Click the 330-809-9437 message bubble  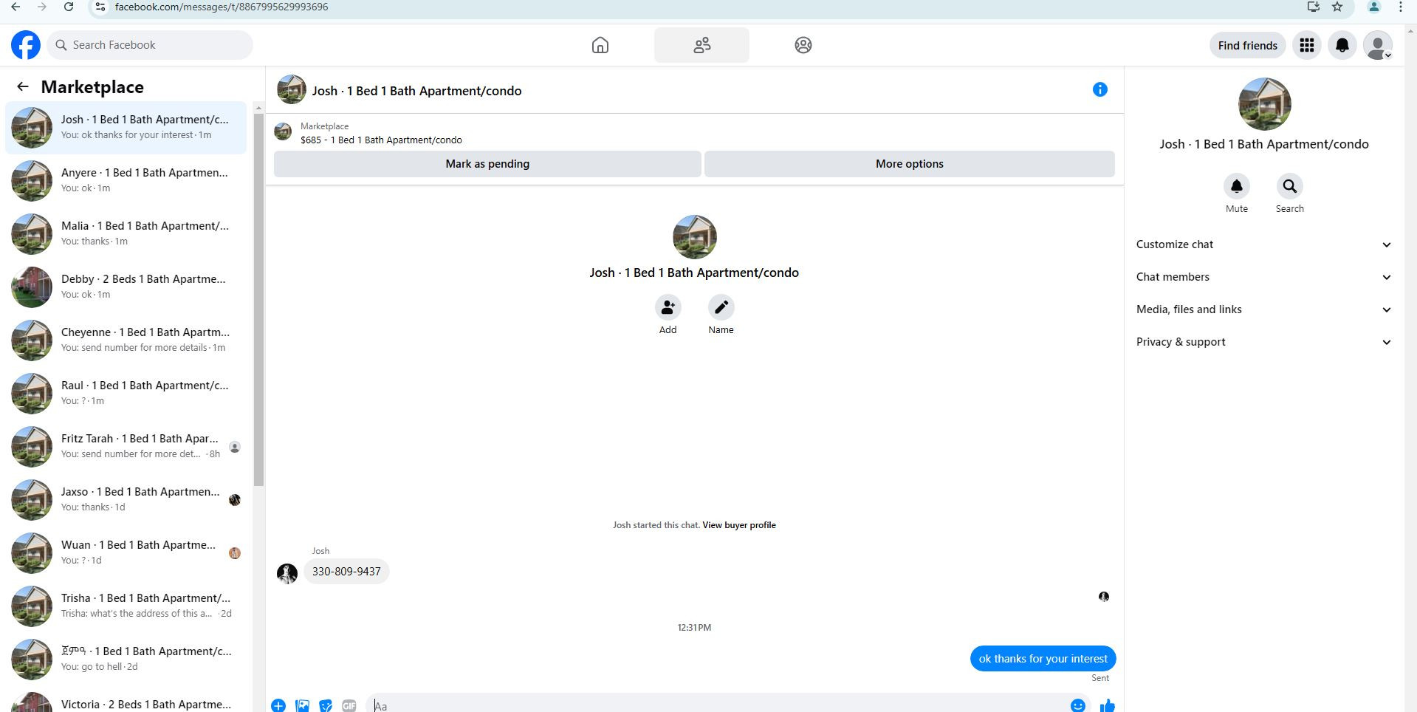(x=346, y=572)
